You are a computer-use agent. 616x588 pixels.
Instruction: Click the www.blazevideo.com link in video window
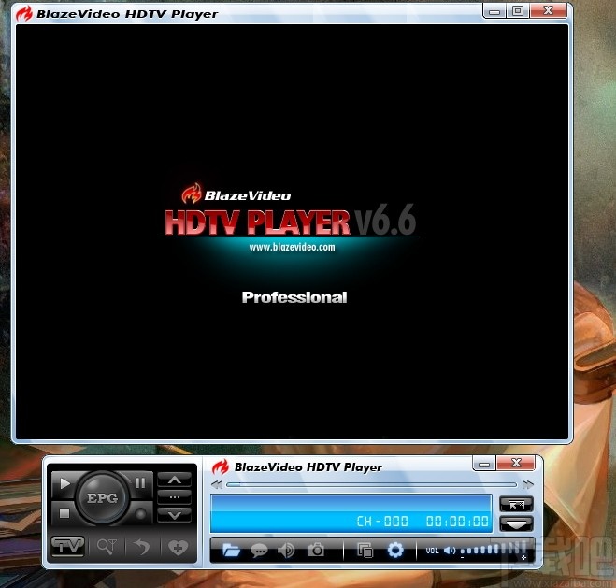point(292,247)
